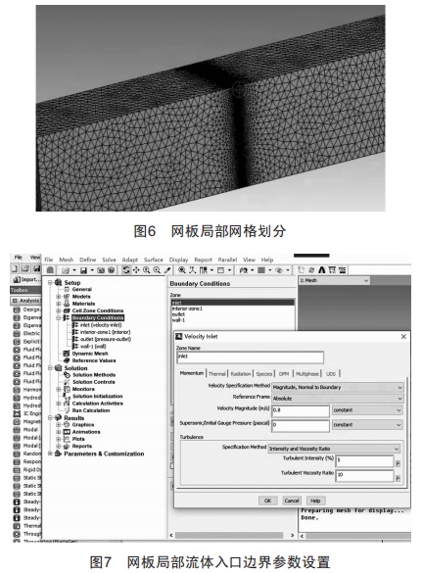Image resolution: width=422 pixels, height=573 pixels.
Task: Expand the Cell Zone Conditions node
Action: coord(58,310)
